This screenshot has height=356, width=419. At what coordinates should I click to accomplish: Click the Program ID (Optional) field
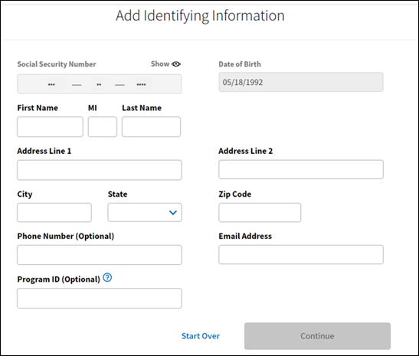coord(100,299)
